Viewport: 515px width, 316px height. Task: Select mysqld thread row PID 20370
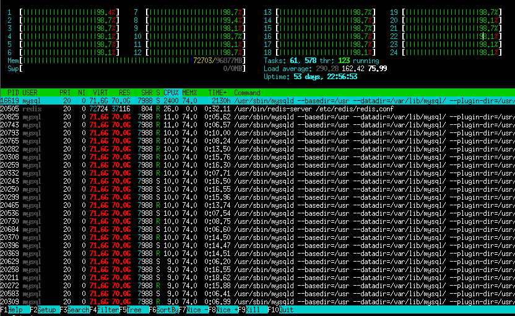[x=257, y=237]
